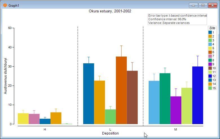Select Site 1 blue legend swatch
Viewport: 220px width, 139px height.
pyautogui.click(x=210, y=32)
